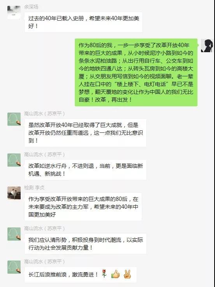
Task: Click name 高山流水 above '虽然改革开放' message
Action: 44,114
